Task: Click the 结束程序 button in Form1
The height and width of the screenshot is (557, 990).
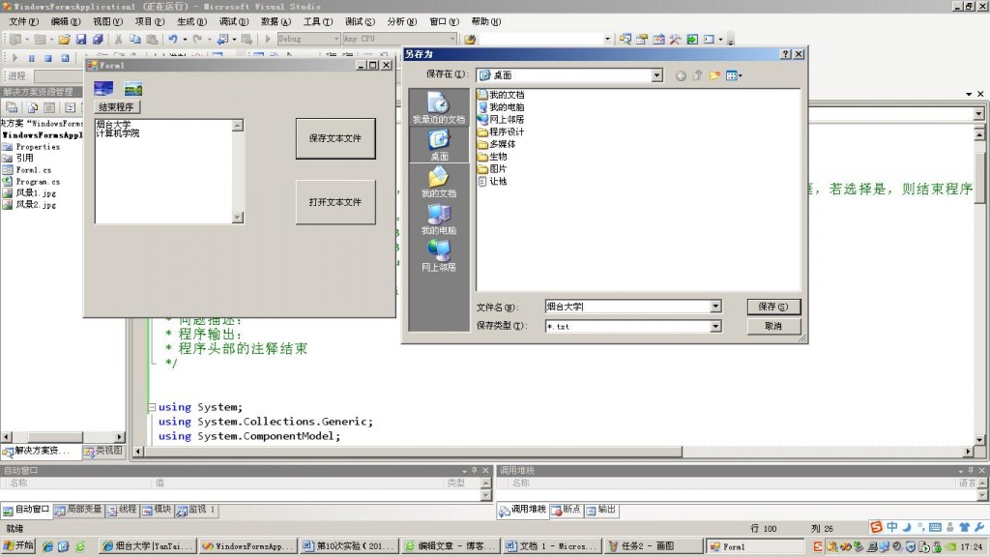Action: pyautogui.click(x=116, y=107)
